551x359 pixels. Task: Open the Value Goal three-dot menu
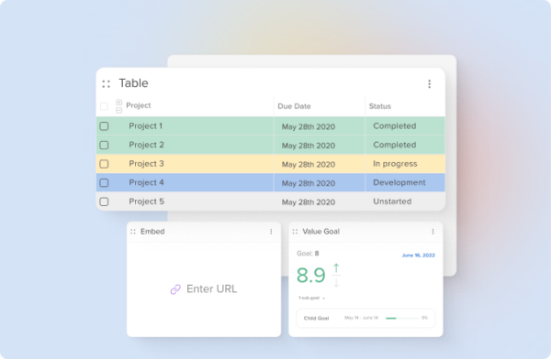[x=433, y=232]
